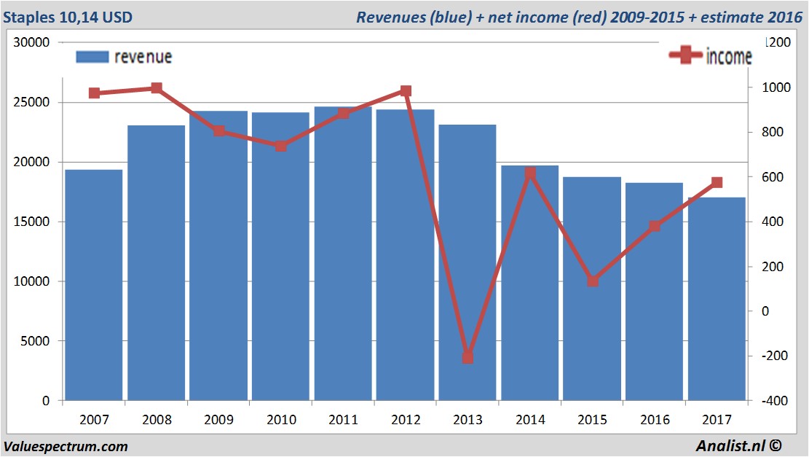The image size is (809, 457).
Task: Click the 'revenue' legend label
Action: [143, 57]
